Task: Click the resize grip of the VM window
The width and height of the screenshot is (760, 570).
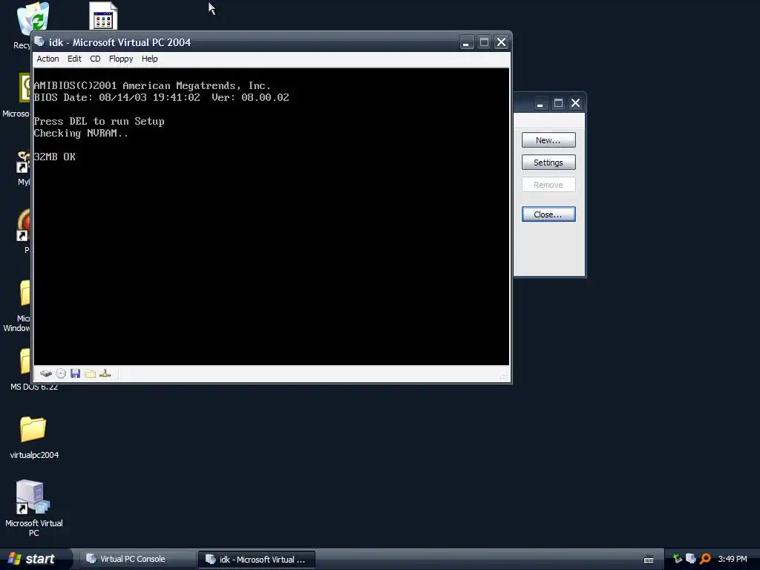Action: pos(504,376)
